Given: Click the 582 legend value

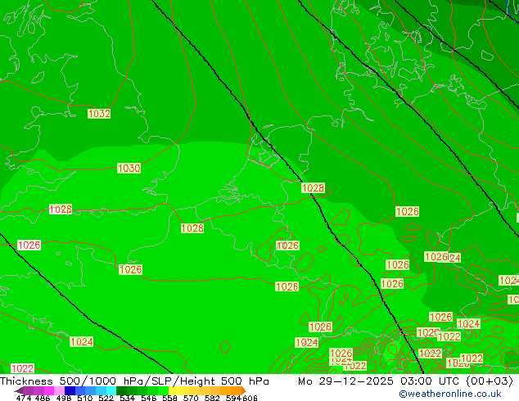Looking at the screenshot, I should tap(212, 398).
